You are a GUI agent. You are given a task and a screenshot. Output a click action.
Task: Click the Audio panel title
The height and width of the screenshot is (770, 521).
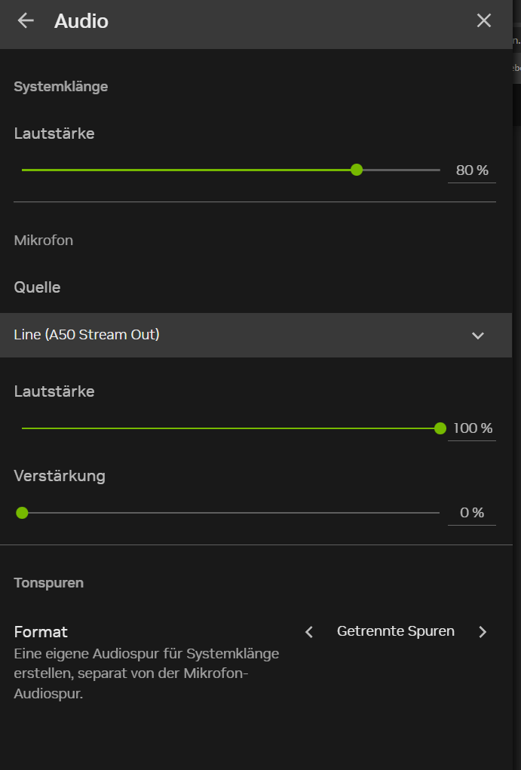pos(81,21)
